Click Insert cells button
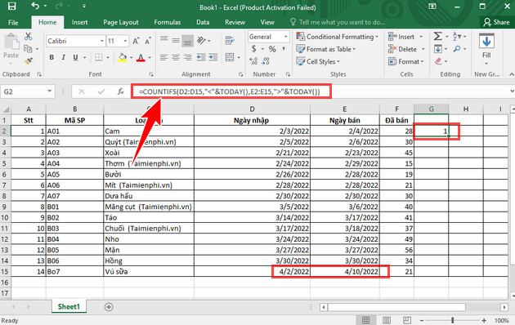Viewport: 515px width, 325px height. 401,37
